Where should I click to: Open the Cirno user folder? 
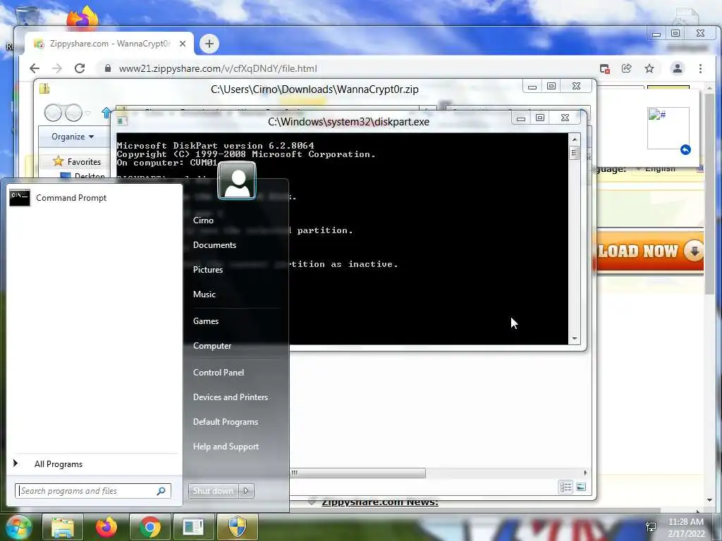203,220
